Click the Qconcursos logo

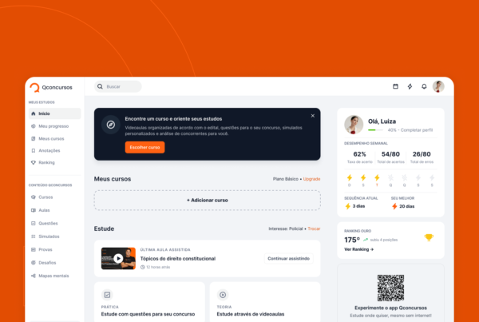click(51, 87)
